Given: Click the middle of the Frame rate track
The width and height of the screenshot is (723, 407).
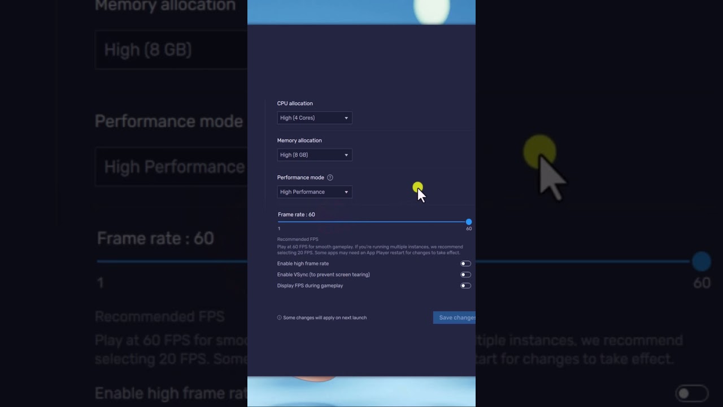Looking at the screenshot, I should point(373,222).
